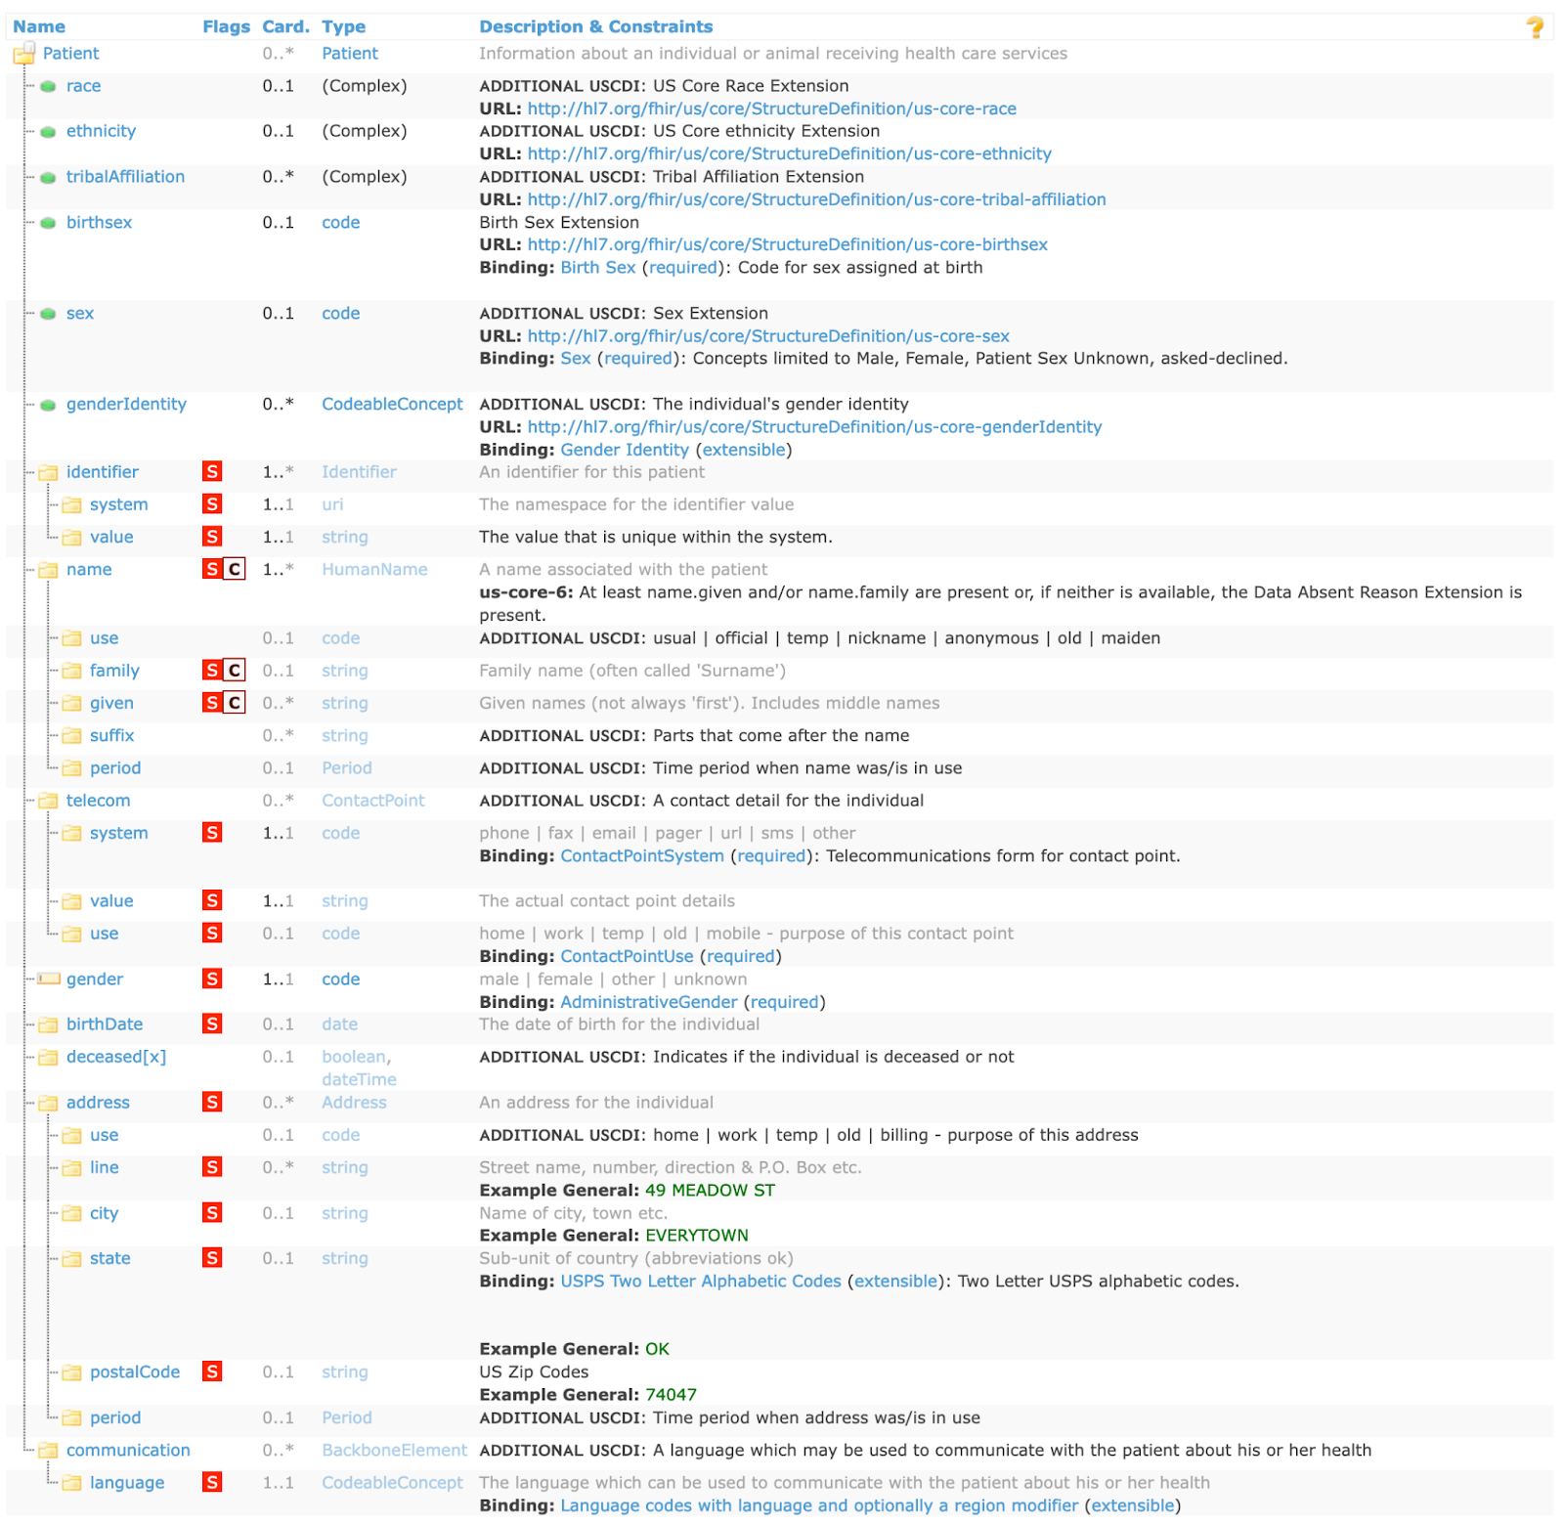This screenshot has height=1524, width=1564.
Task: Click the green extension icon beside tribalAffiliation
Action: coord(48,178)
